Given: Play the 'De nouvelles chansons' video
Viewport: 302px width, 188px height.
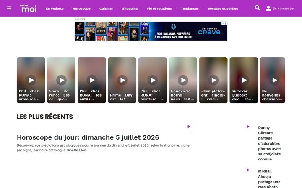Looking at the screenshot, I should click(274, 80).
